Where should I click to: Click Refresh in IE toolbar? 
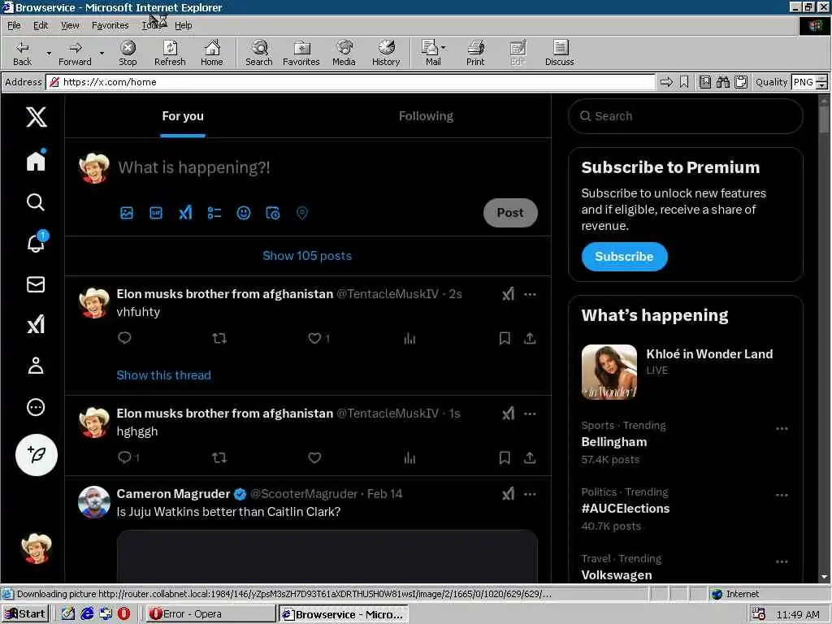(170, 53)
